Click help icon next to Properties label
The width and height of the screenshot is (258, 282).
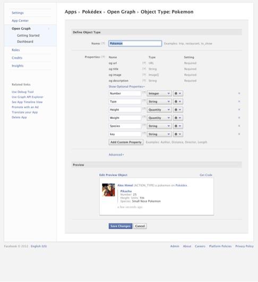coord(103,57)
